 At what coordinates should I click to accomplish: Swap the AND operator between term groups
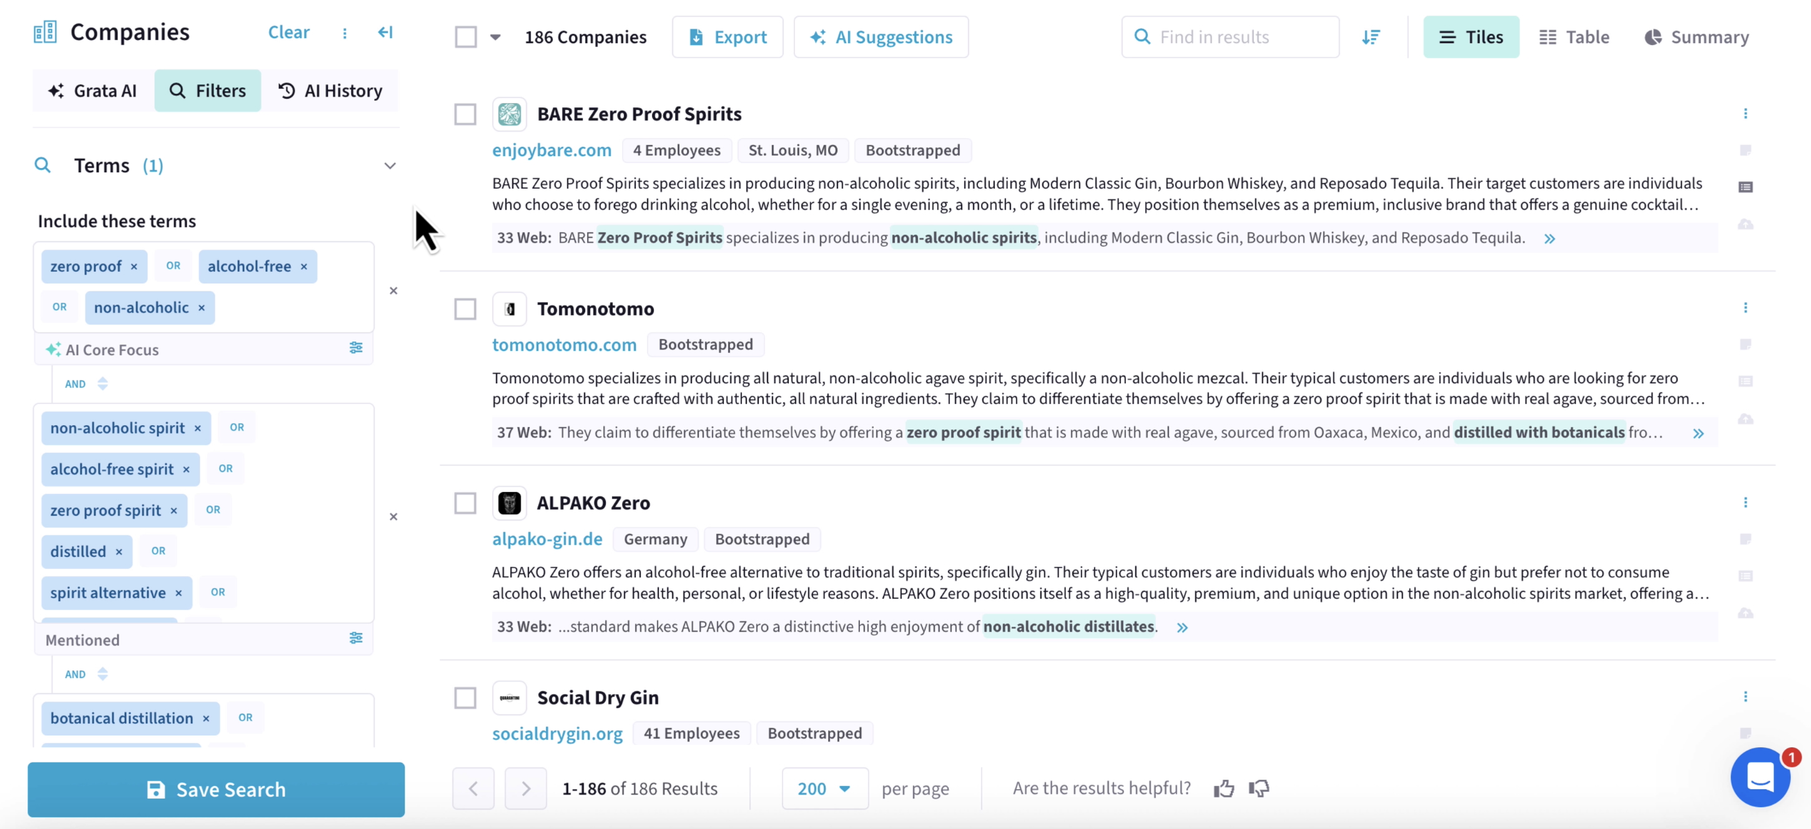(x=102, y=383)
